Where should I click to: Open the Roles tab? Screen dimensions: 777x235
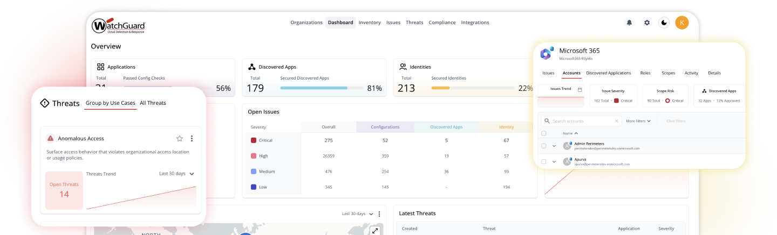click(x=645, y=73)
